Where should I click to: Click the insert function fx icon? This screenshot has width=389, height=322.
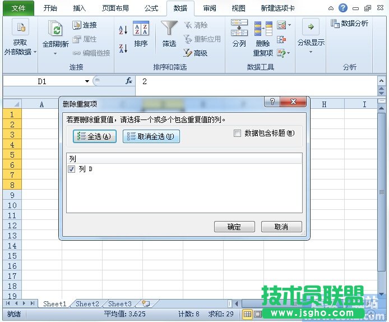(128, 81)
